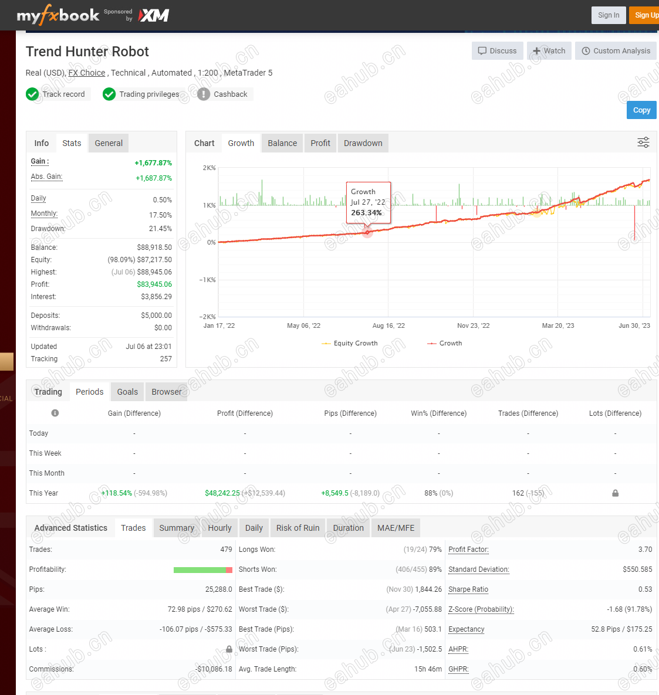Click the Expectancy label
659x695 pixels.
[466, 629]
